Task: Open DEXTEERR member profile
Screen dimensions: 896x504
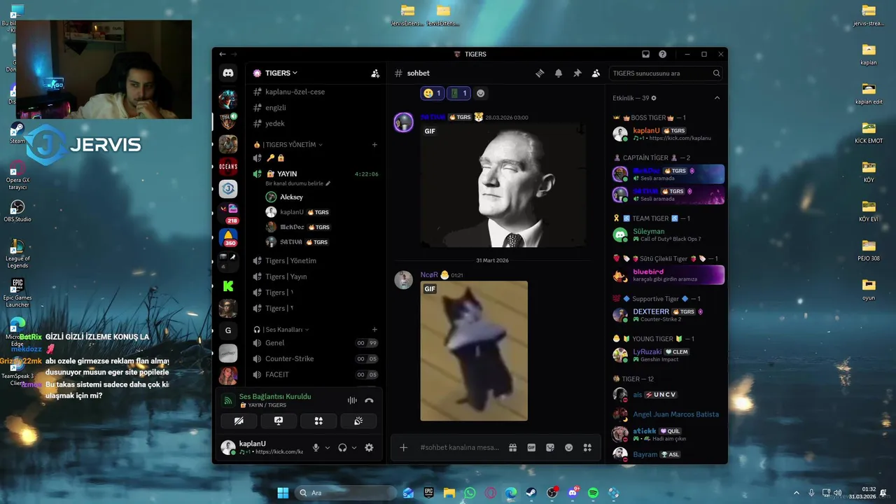Action: click(x=667, y=315)
